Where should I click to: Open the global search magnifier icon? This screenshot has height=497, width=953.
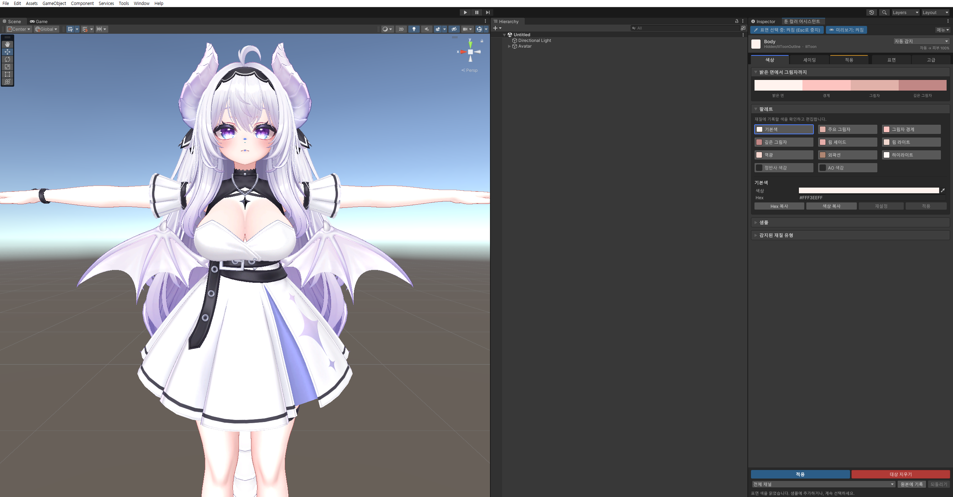click(x=884, y=12)
